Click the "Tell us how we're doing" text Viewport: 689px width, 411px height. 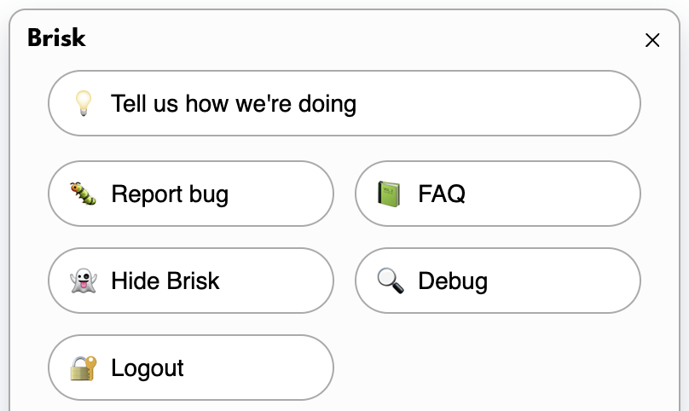click(x=234, y=104)
